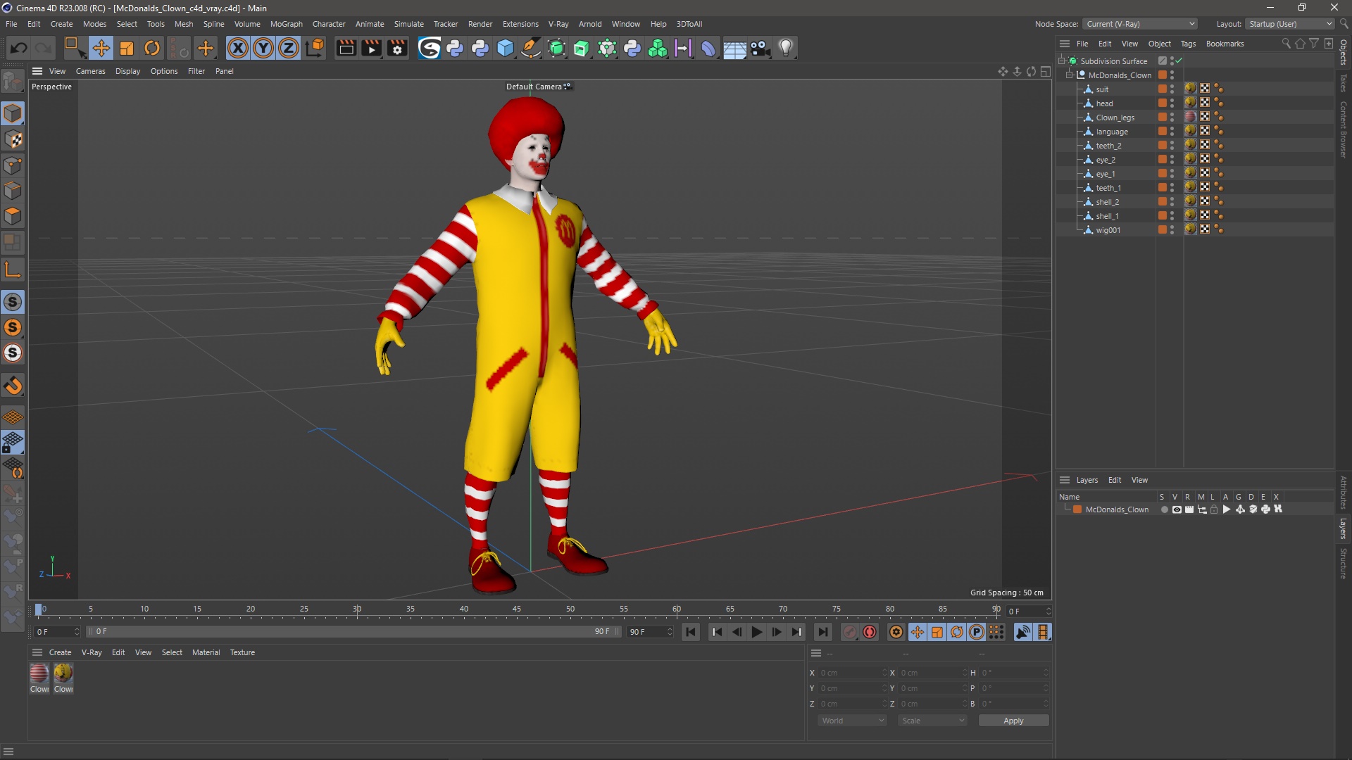Screen dimensions: 1352x760
Task: Click timeline ruler at frame 45
Action: [x=517, y=609]
